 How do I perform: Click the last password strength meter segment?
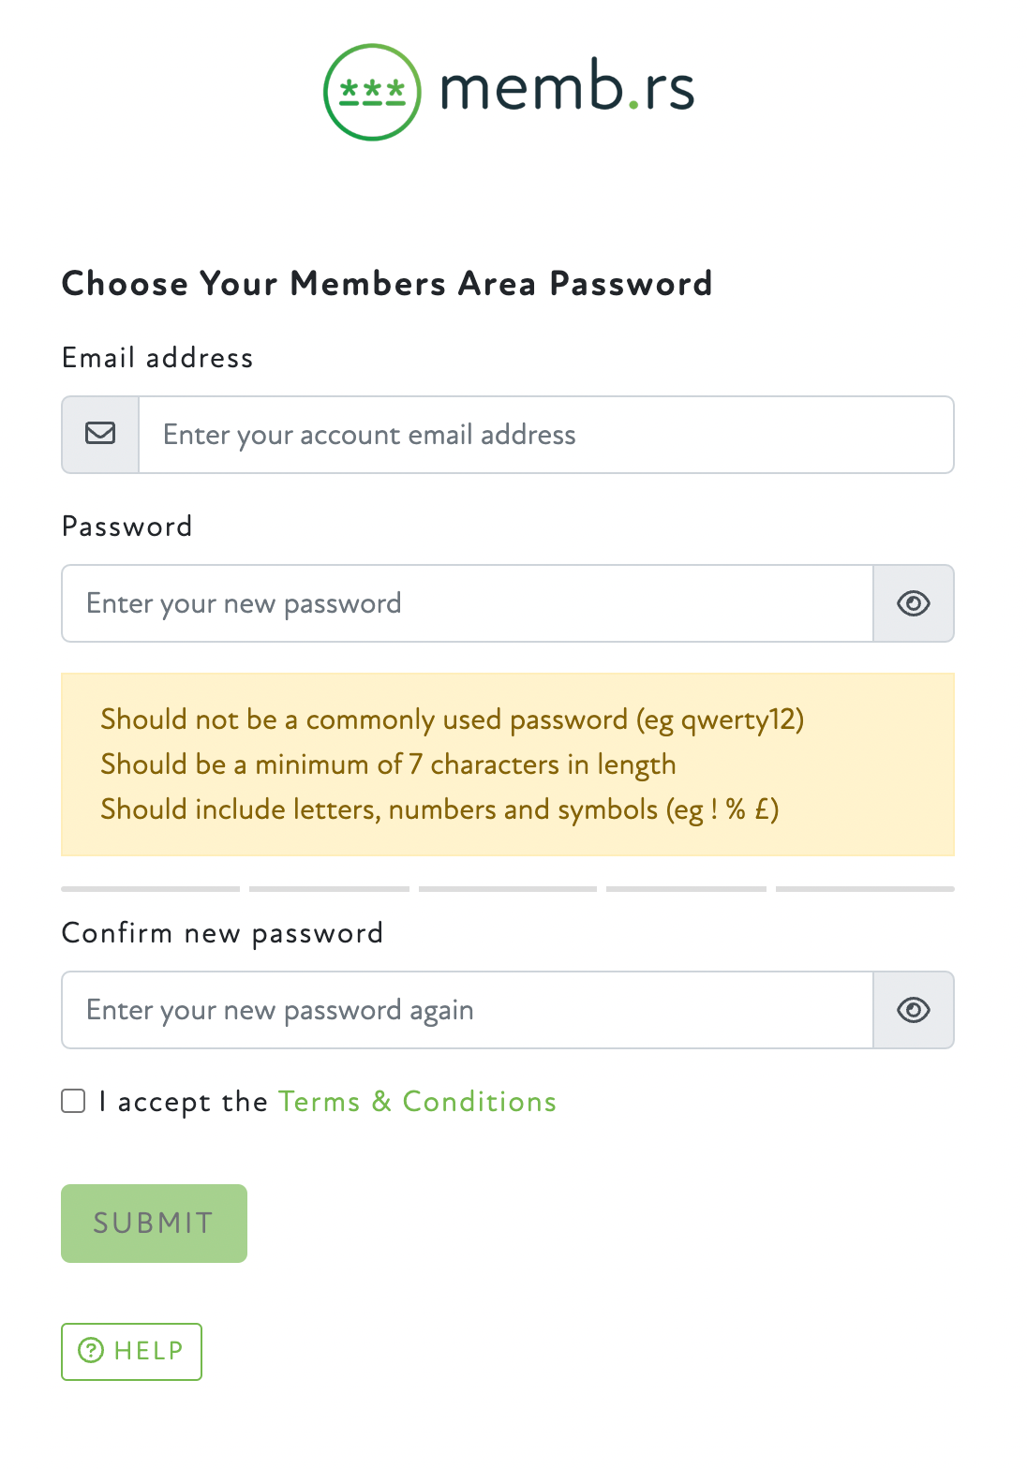tap(865, 887)
